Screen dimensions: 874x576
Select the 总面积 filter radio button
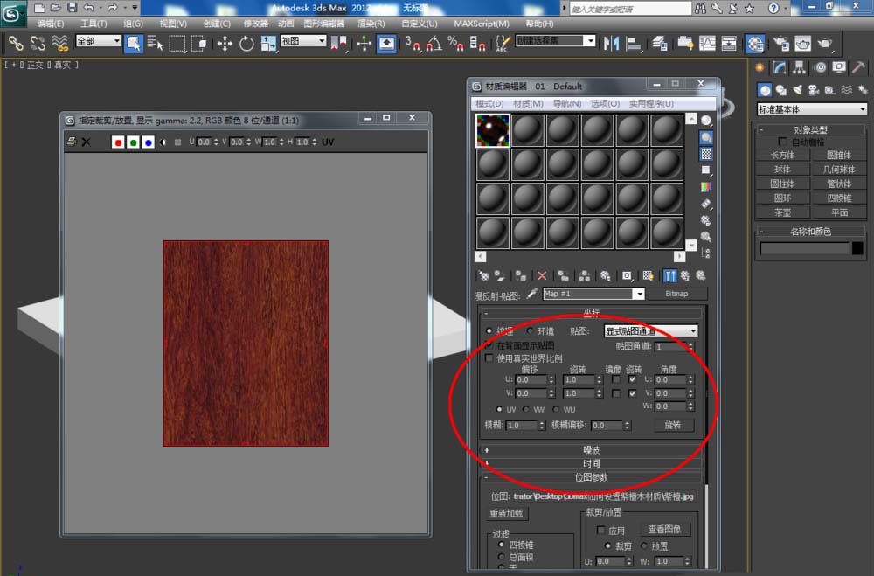pyautogui.click(x=501, y=557)
